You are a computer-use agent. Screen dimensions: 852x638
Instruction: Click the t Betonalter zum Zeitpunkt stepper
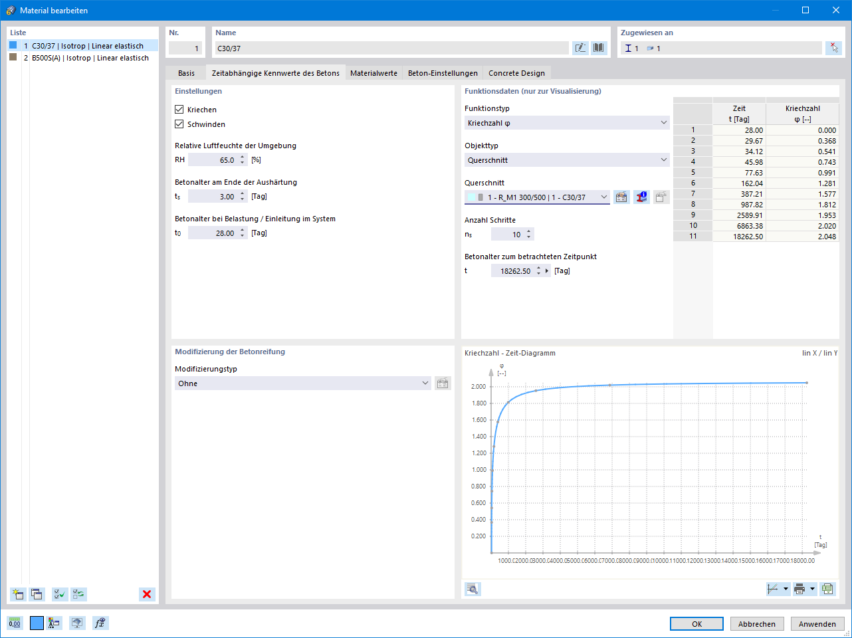(x=538, y=271)
